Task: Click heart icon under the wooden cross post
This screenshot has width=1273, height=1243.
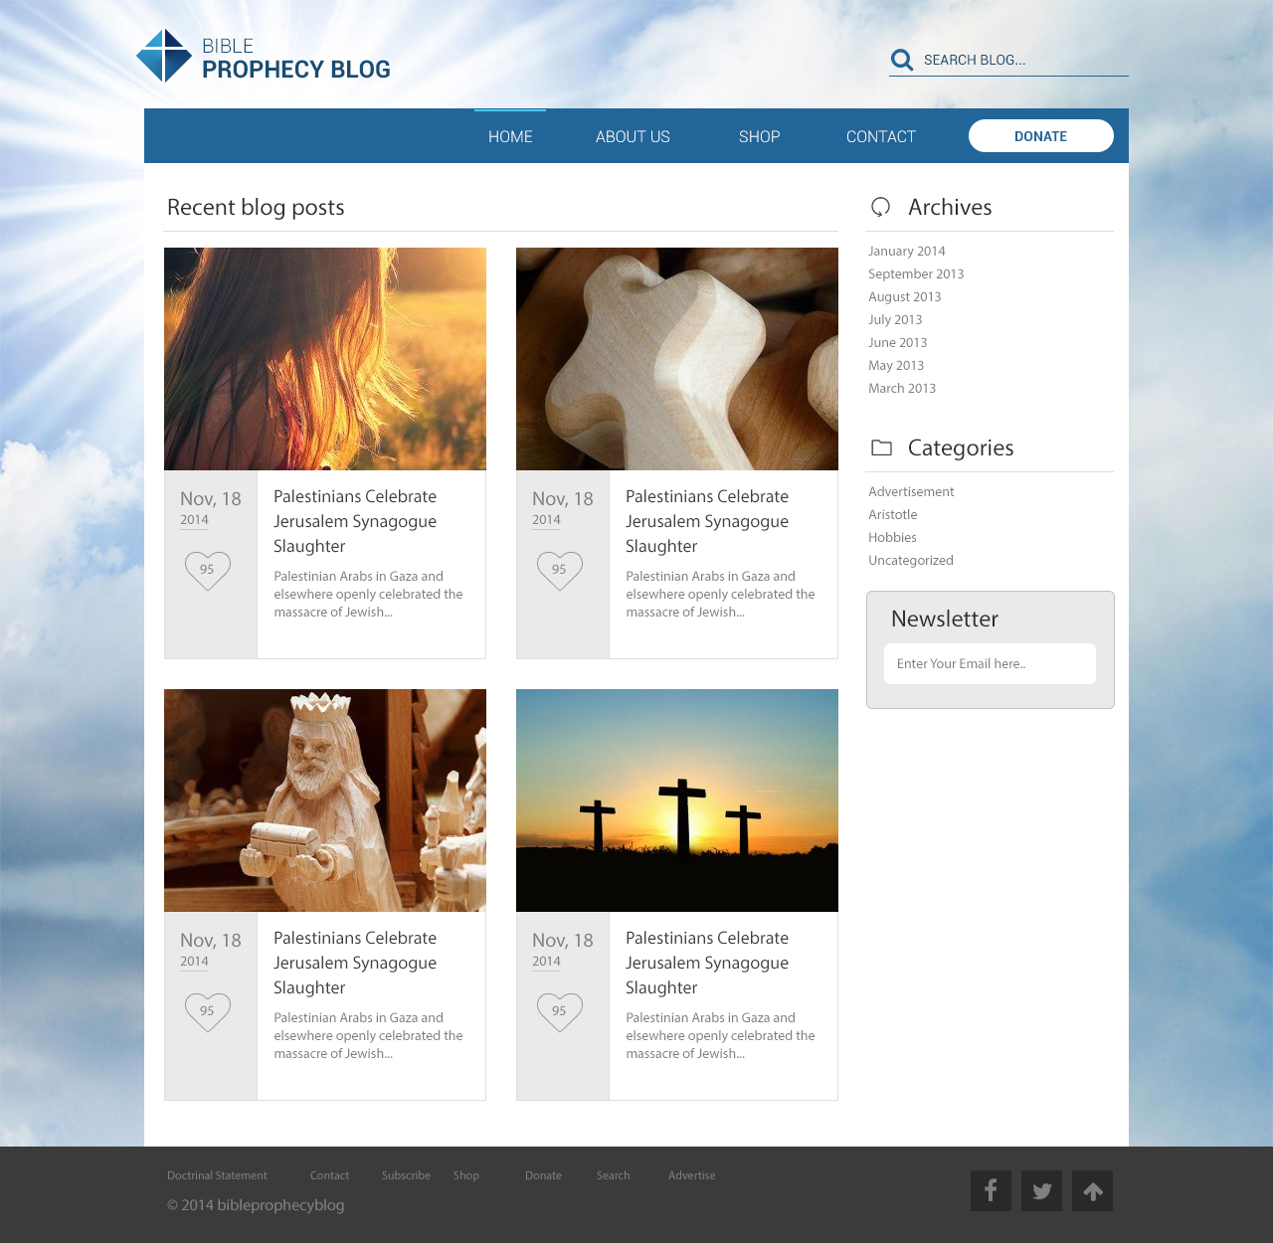Action: (x=559, y=571)
